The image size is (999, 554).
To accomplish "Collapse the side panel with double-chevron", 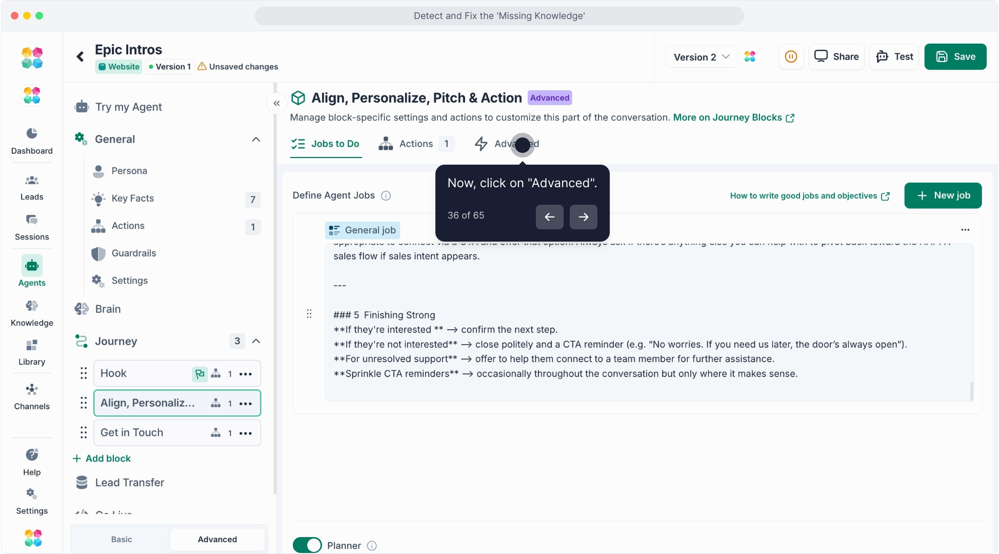I will coord(276,104).
